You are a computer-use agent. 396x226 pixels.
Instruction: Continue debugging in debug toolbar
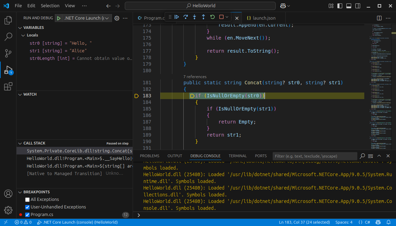[x=177, y=17]
